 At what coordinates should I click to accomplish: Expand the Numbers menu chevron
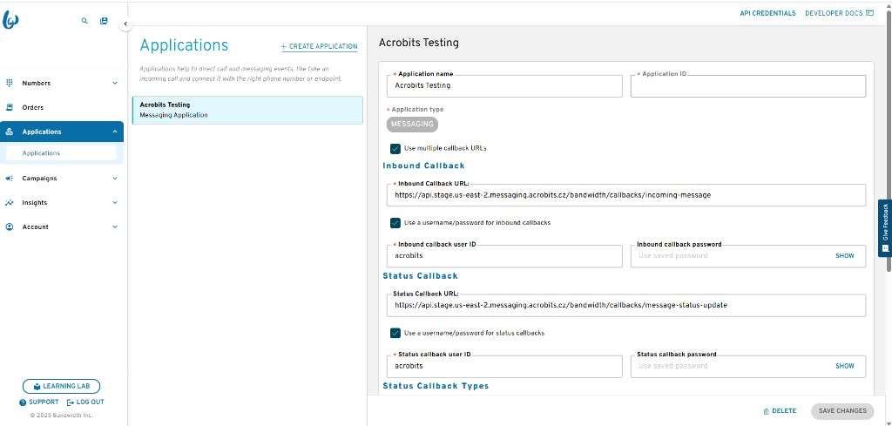[x=115, y=83]
